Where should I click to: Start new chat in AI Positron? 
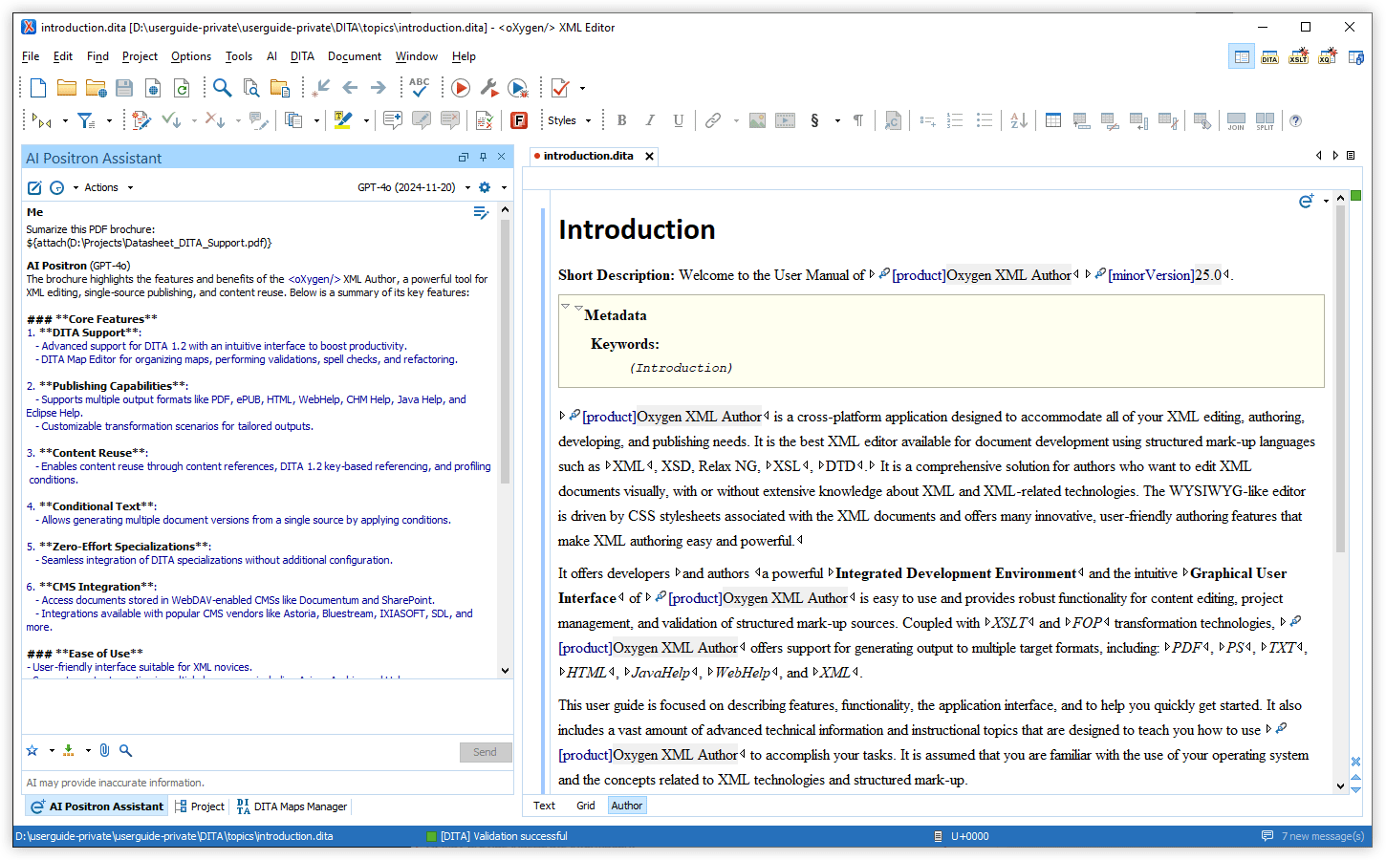[x=34, y=187]
